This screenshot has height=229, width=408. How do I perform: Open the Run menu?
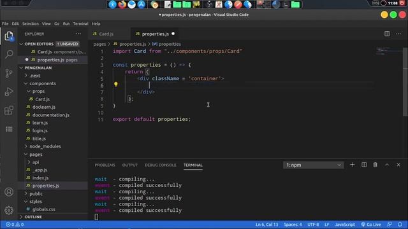pos(66,24)
